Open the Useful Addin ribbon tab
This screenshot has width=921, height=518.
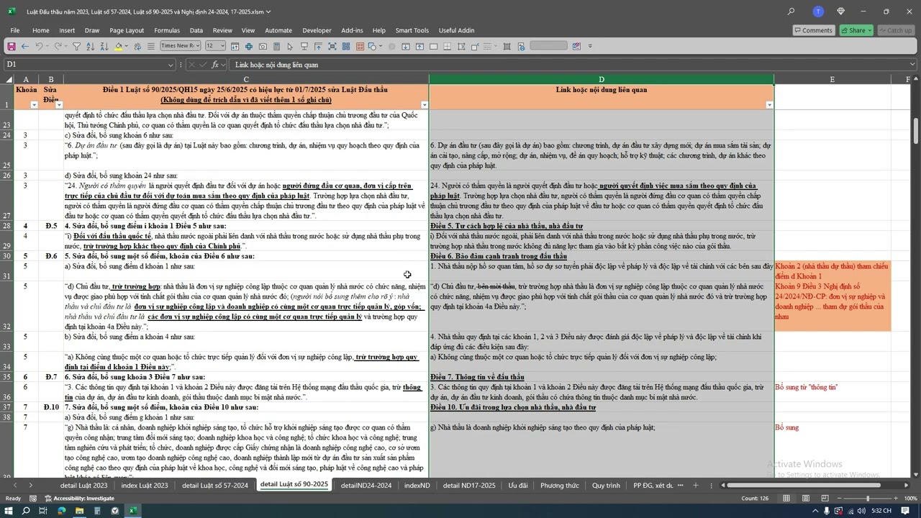456,30
